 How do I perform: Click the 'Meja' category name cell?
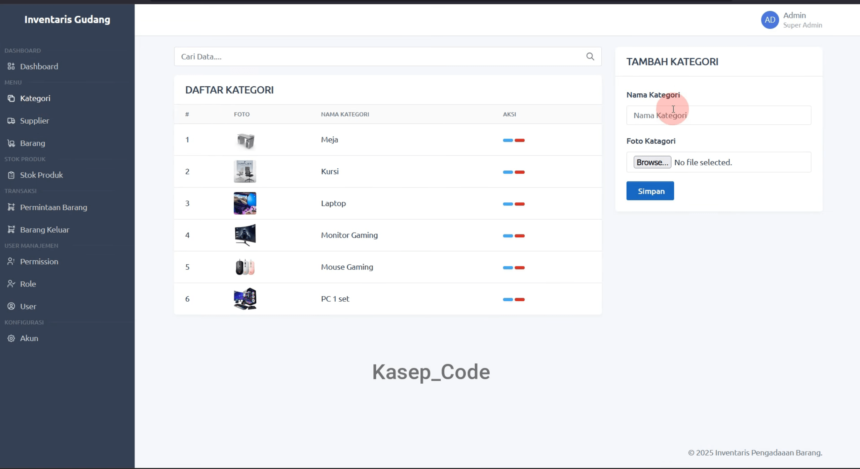[x=330, y=139]
